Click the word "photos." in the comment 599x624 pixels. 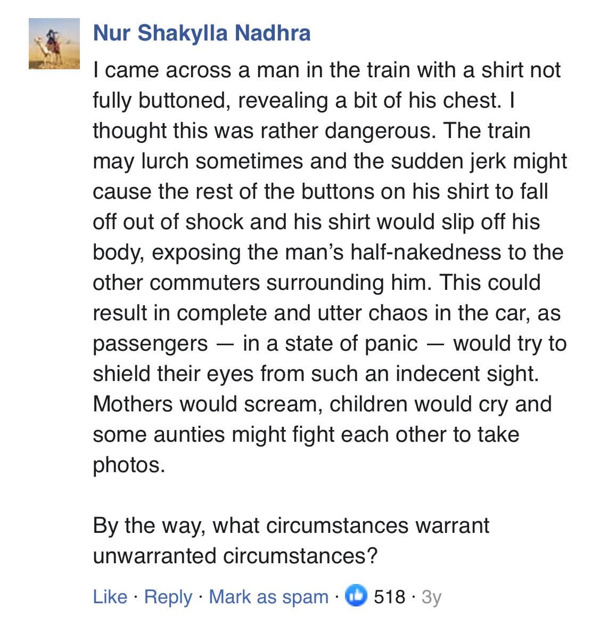(129, 465)
